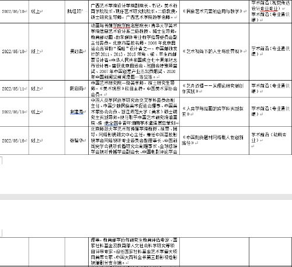Click the biography paragraph starting with 北京师范大学艺术与传媒学院
The width and height of the screenshot is (292, 267).
[x=134, y=140]
